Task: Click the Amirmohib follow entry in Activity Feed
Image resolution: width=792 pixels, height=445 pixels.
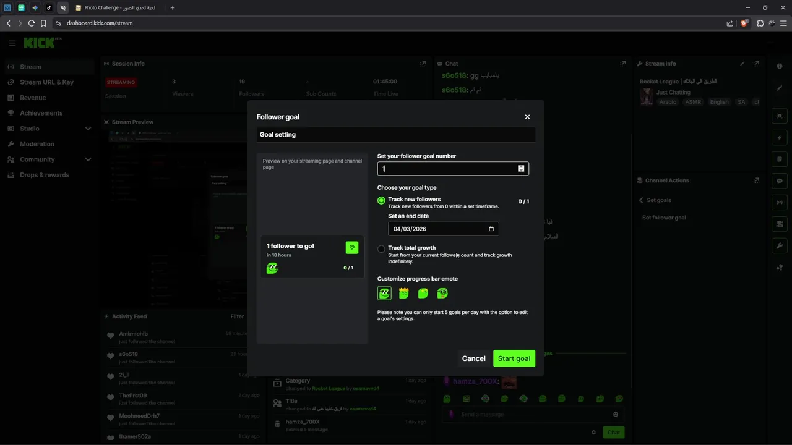Action: tap(177, 337)
